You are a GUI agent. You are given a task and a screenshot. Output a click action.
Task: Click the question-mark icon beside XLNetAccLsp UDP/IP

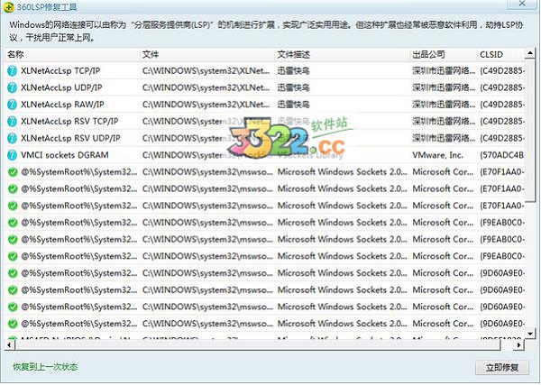[x=12, y=88]
